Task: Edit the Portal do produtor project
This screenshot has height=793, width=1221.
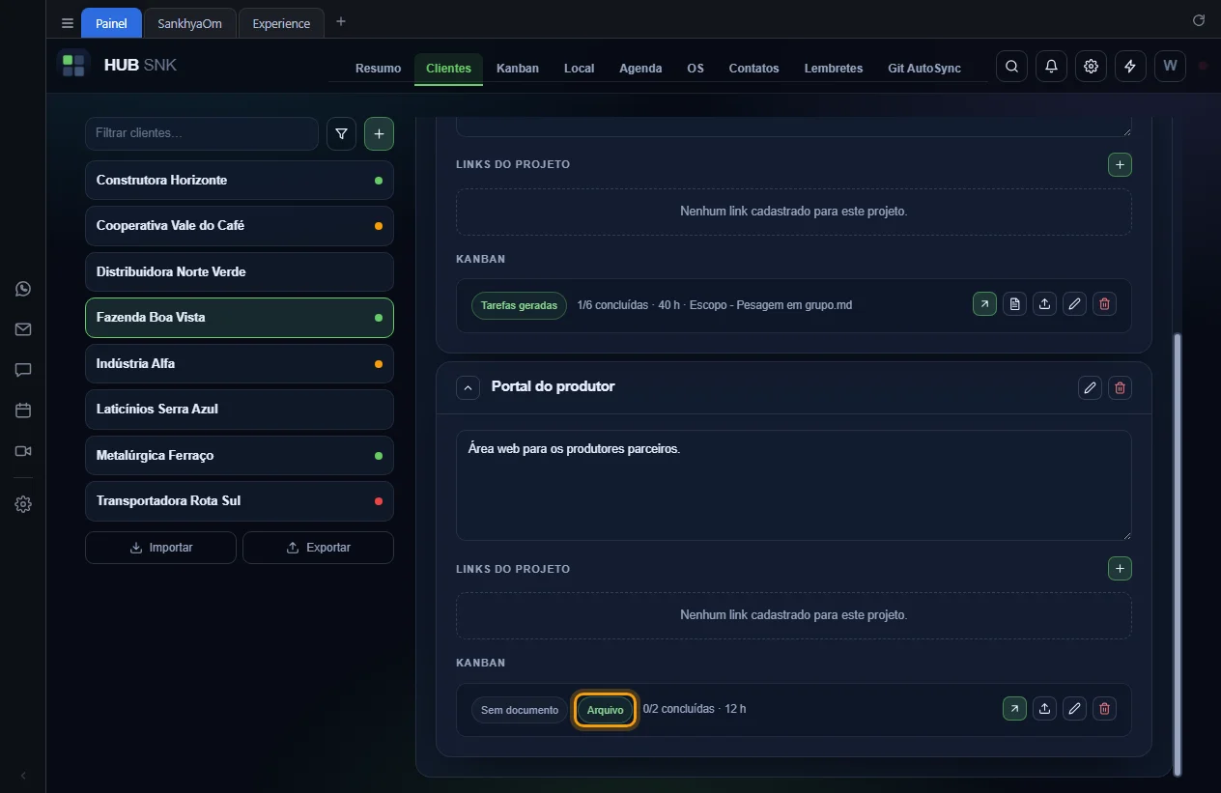Action: click(x=1090, y=387)
